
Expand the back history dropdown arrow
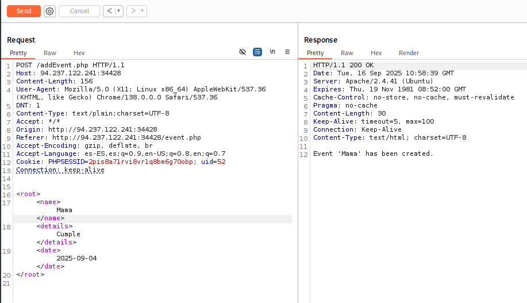(118, 11)
